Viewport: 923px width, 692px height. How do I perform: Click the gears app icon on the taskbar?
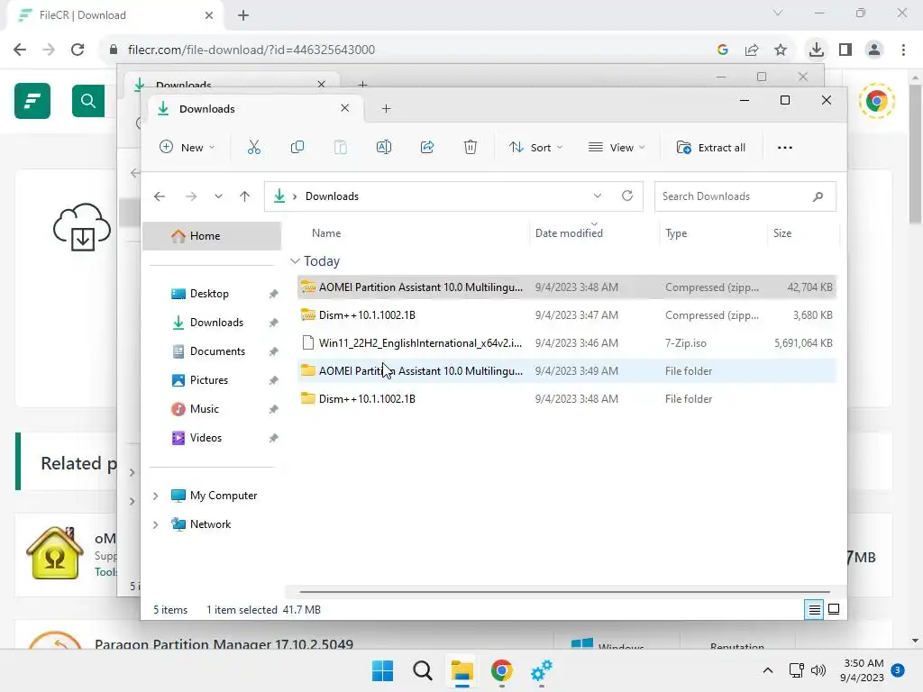[541, 670]
